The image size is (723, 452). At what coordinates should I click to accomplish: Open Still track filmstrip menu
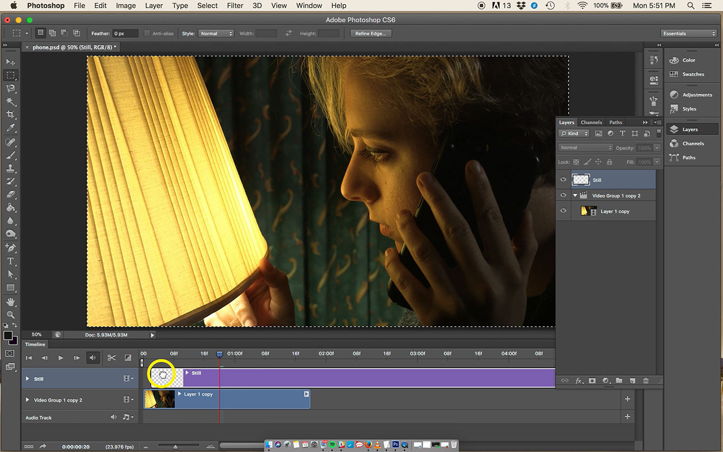coord(128,379)
